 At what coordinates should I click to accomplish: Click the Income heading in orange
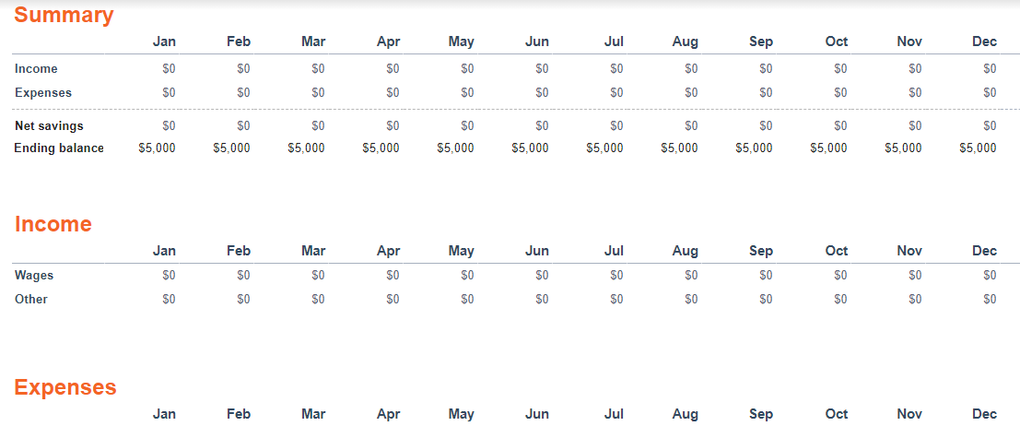pyautogui.click(x=53, y=224)
